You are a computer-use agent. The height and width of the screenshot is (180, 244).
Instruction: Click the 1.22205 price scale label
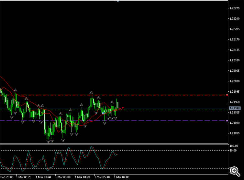(235, 29)
